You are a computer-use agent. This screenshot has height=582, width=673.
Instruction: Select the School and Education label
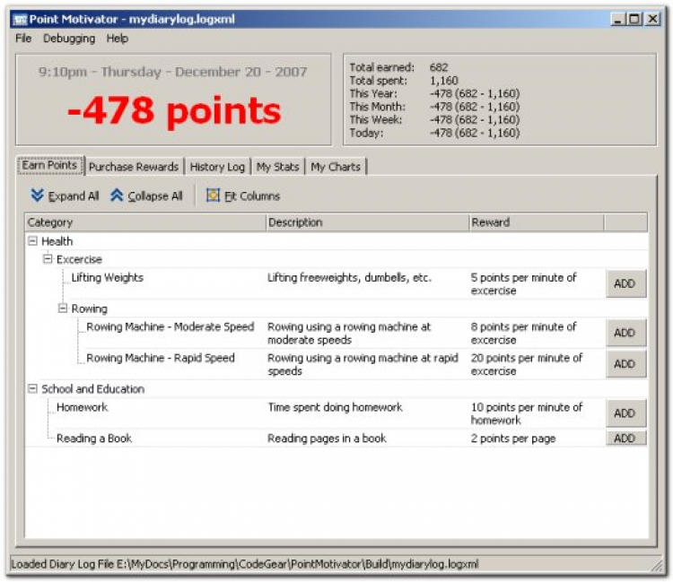[92, 389]
